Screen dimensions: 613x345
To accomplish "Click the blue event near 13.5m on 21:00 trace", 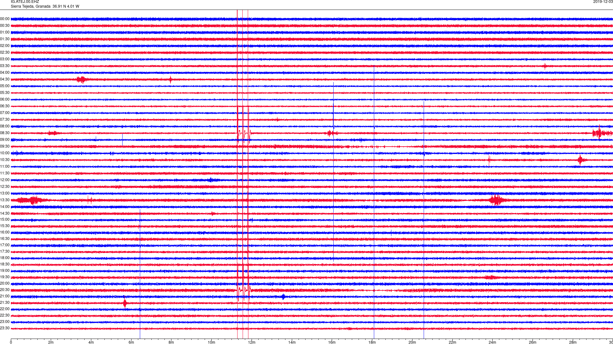I will coord(284,297).
